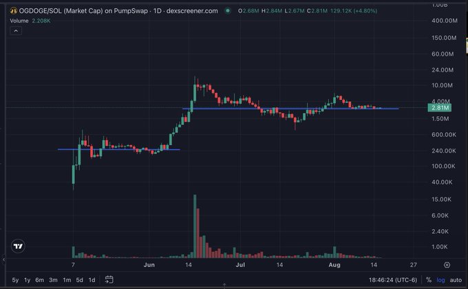The width and height of the screenshot is (468, 289).
Task: Toggle the percent scale mode
Action: pyautogui.click(x=429, y=280)
